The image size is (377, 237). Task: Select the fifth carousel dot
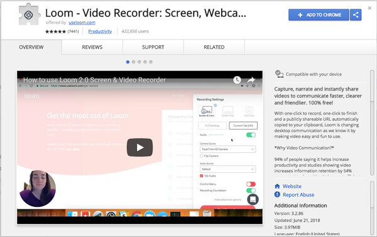151,62
